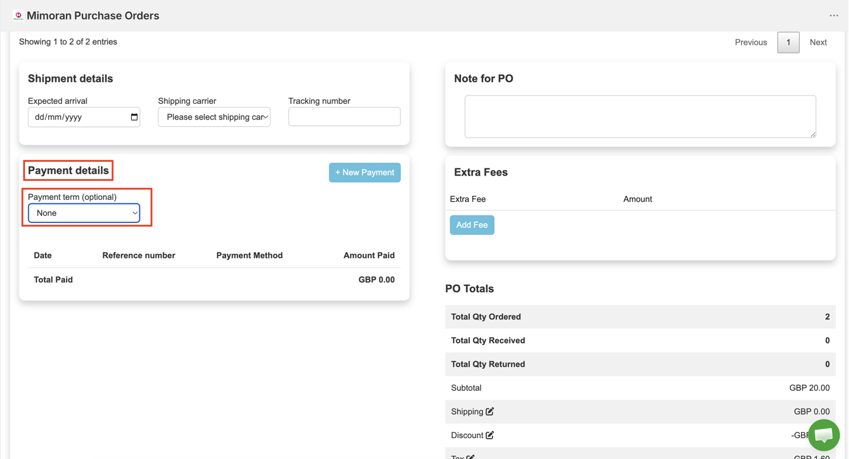This screenshot has width=849, height=459.
Task: Edit Shipping amount pencil icon
Action: coord(490,412)
